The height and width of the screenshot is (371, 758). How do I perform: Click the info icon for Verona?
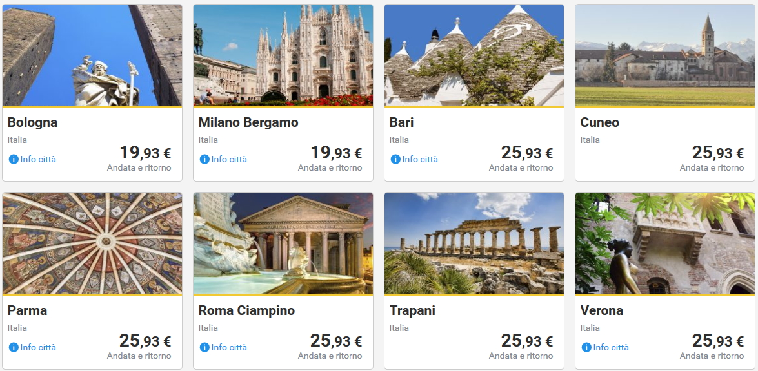click(586, 347)
